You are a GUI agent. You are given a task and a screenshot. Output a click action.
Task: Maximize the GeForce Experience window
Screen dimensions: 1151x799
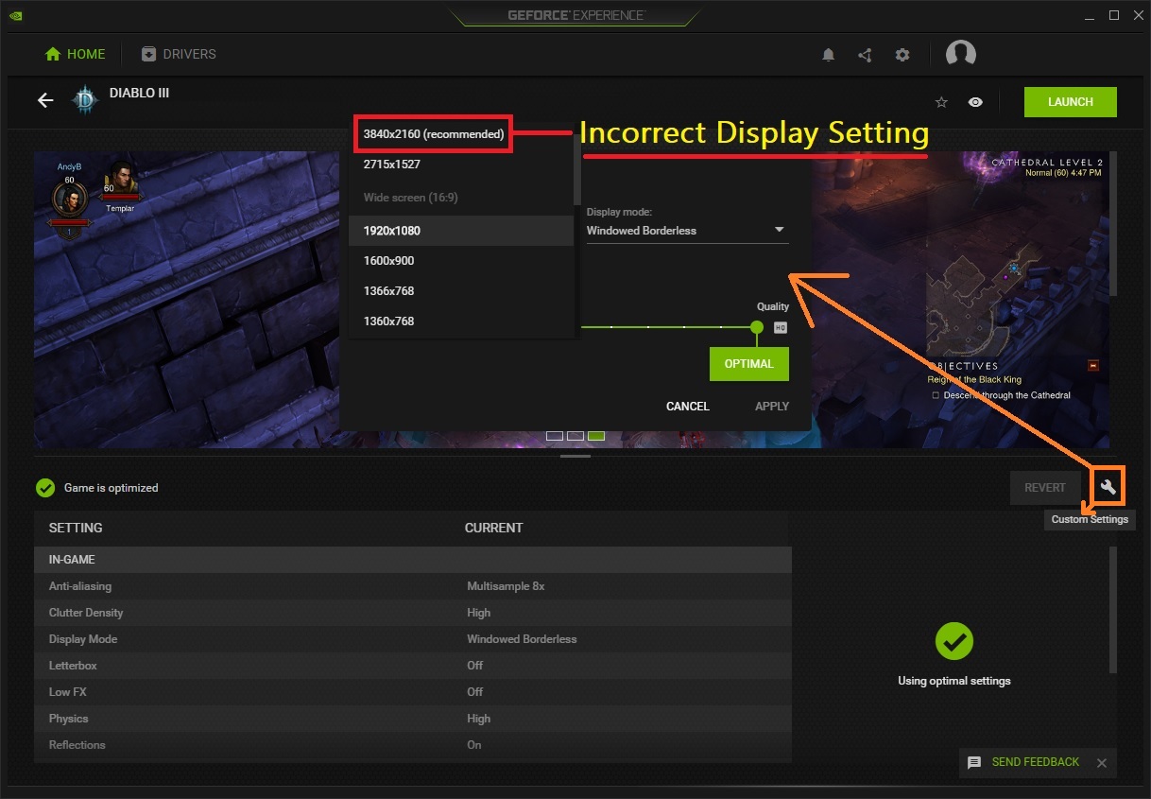(x=1114, y=15)
